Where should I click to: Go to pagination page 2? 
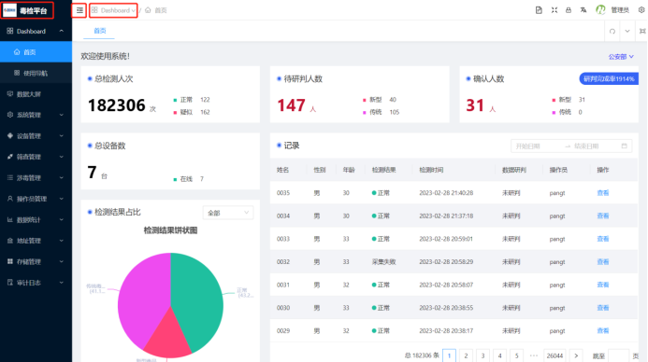[466, 355]
